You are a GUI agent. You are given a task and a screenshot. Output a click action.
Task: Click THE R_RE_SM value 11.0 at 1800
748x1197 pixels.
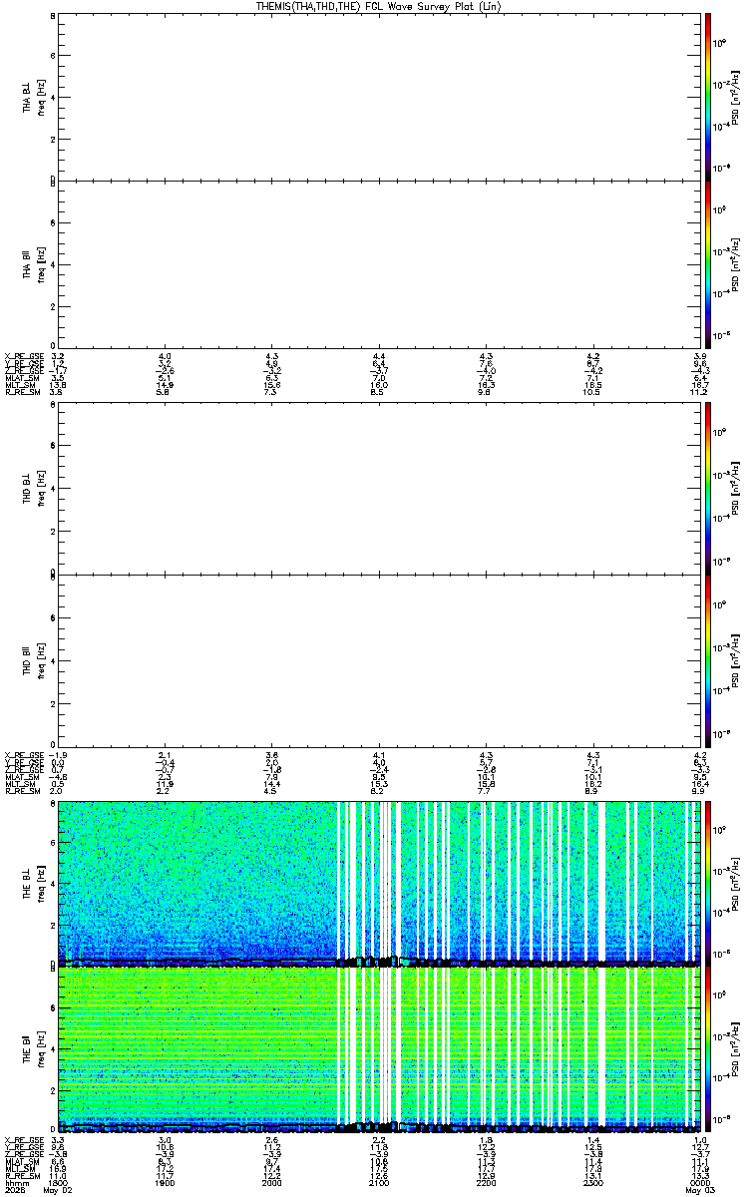coord(58,1176)
